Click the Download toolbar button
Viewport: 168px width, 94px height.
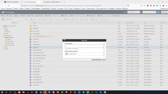point(39,16)
